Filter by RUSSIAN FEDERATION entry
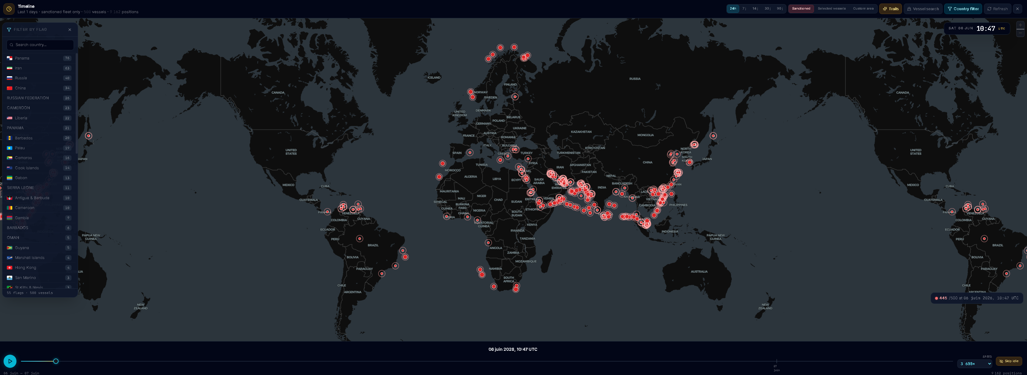This screenshot has width=1027, height=375. (x=39, y=98)
